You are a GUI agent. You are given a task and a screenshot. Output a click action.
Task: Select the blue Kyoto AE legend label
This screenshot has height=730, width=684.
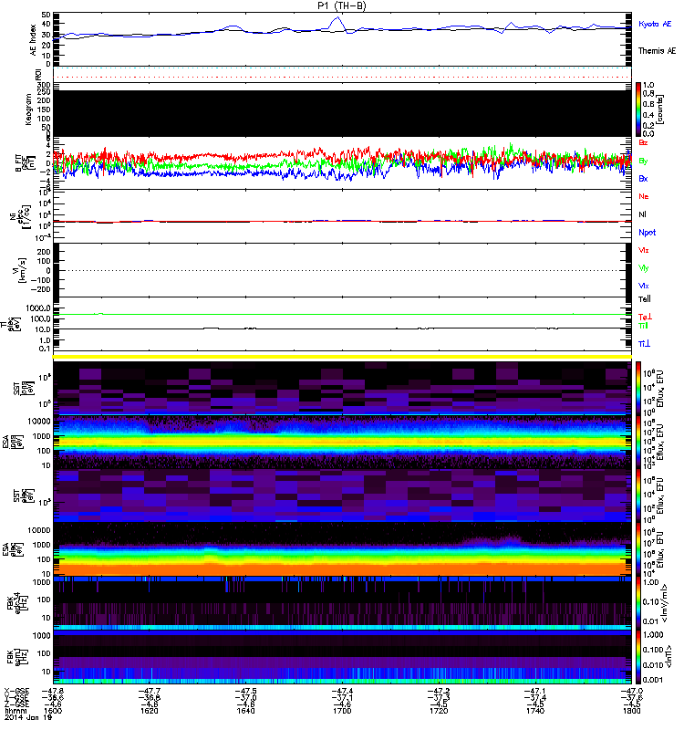click(x=655, y=24)
